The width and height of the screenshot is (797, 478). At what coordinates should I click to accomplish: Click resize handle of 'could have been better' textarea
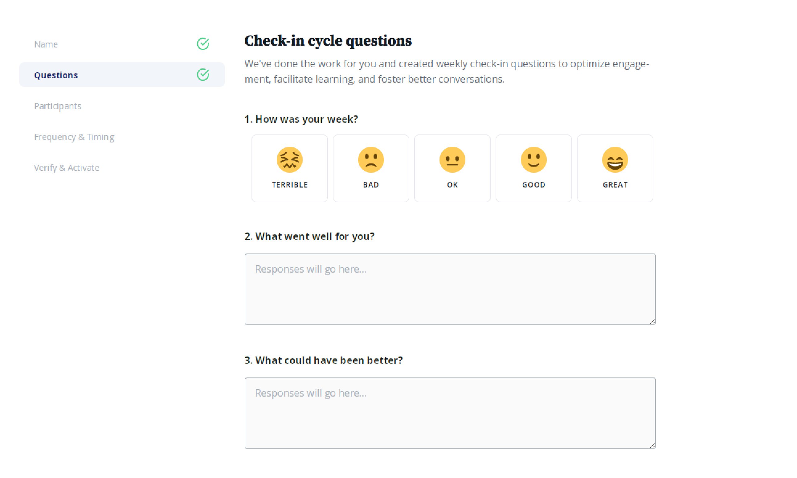coord(652,446)
